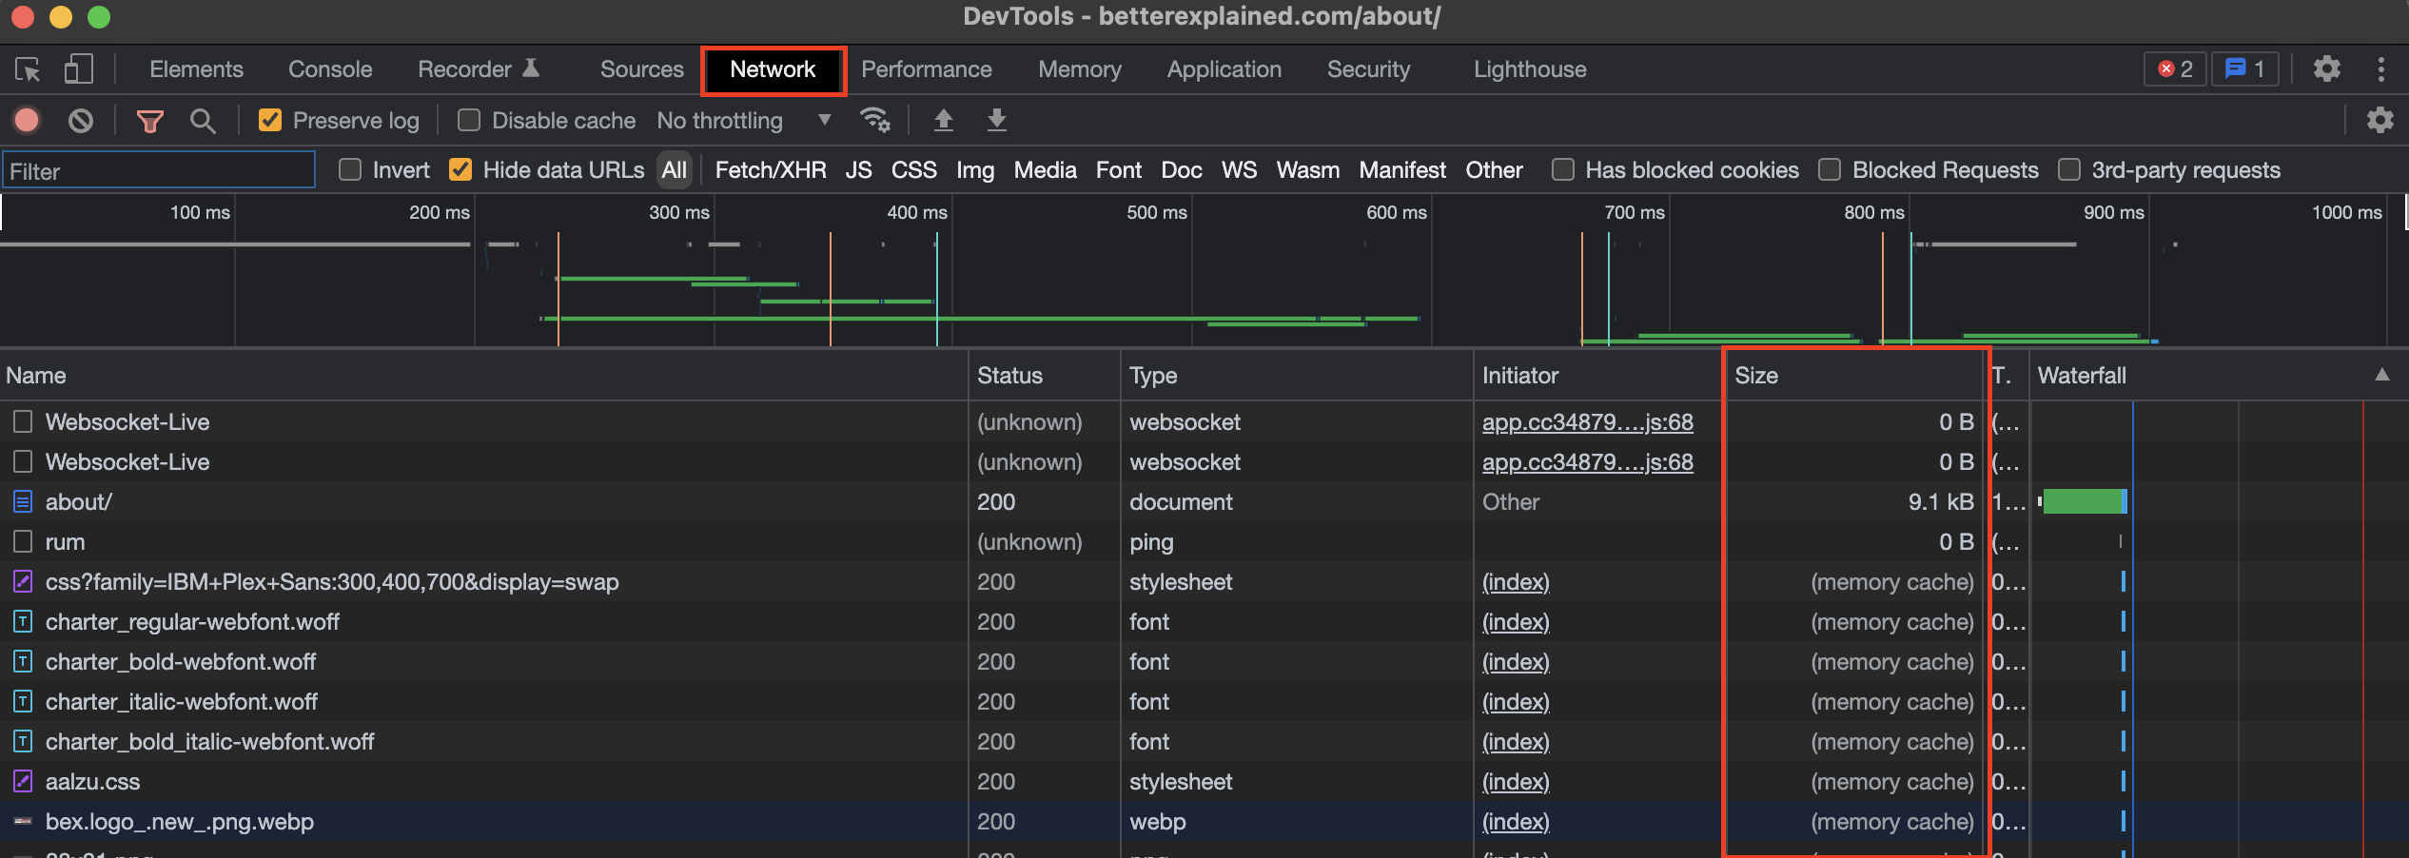Enable the Disable cache checkbox
This screenshot has height=858, width=2409.
point(468,120)
